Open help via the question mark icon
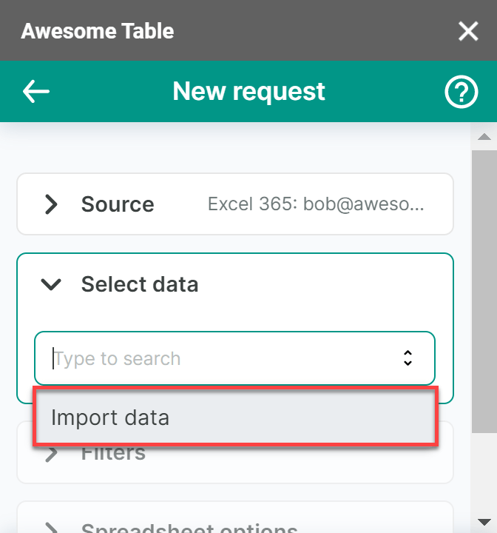497x533 pixels. coord(461,92)
